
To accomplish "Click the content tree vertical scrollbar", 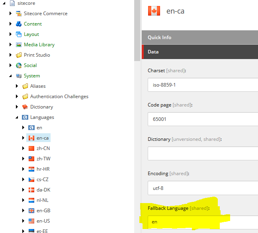I will coord(137,30).
